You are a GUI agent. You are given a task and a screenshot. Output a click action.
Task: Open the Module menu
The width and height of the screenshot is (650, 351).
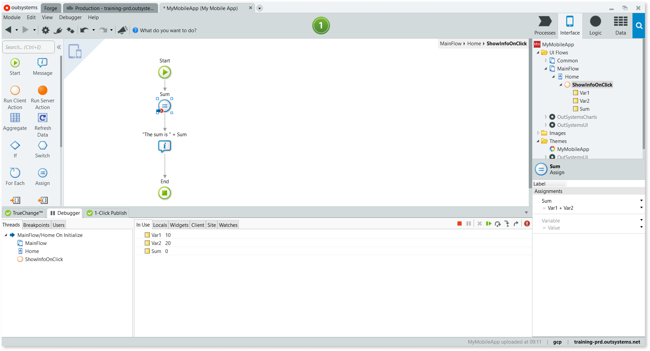(x=12, y=17)
